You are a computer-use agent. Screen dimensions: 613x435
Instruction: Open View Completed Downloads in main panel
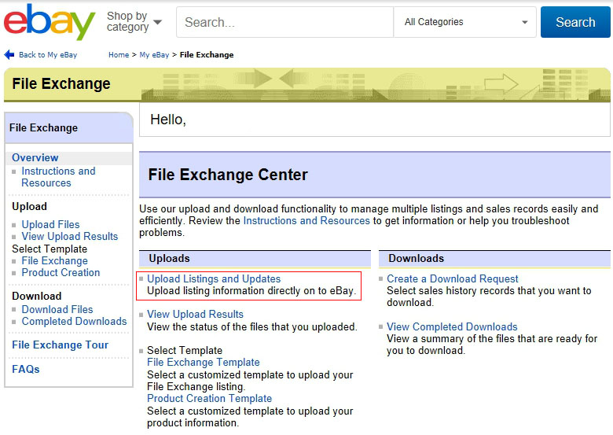(x=452, y=326)
